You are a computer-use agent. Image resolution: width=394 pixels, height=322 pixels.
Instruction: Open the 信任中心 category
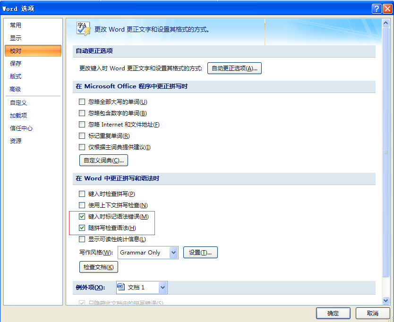21,128
